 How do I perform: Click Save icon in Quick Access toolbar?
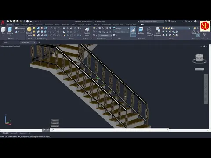point(14,22)
